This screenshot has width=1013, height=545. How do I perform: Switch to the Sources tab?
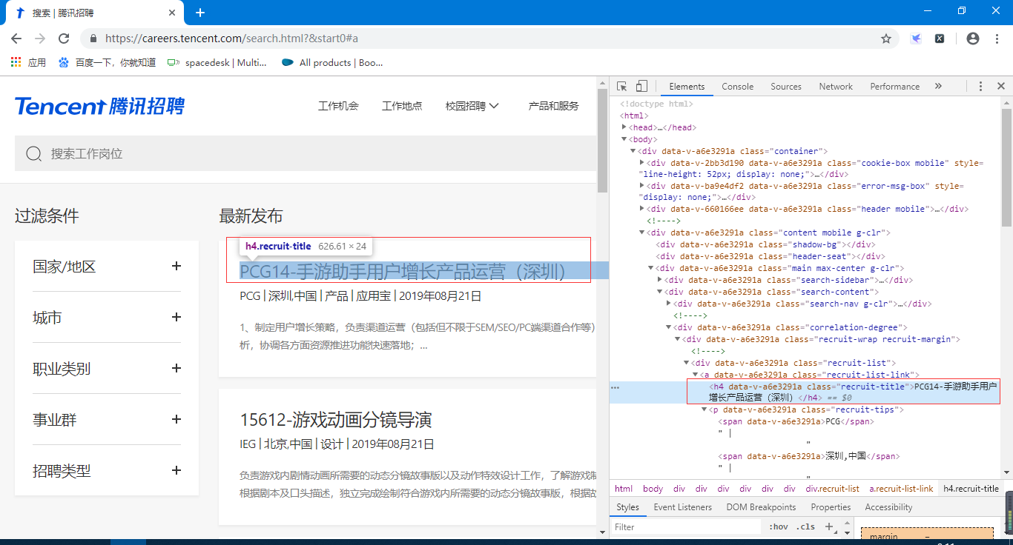786,87
